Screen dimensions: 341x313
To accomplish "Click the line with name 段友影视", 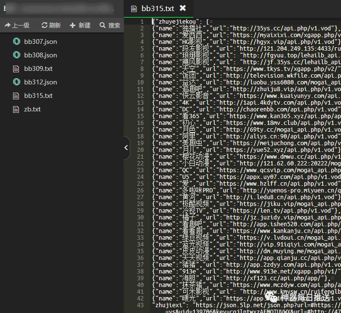I will point(246,49).
